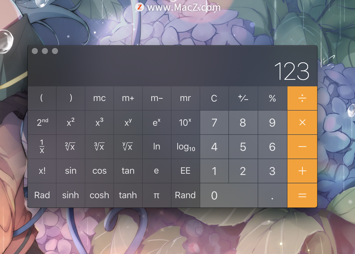The height and width of the screenshot is (254, 355).
Task: Click the number 5 key
Action: coord(243,147)
